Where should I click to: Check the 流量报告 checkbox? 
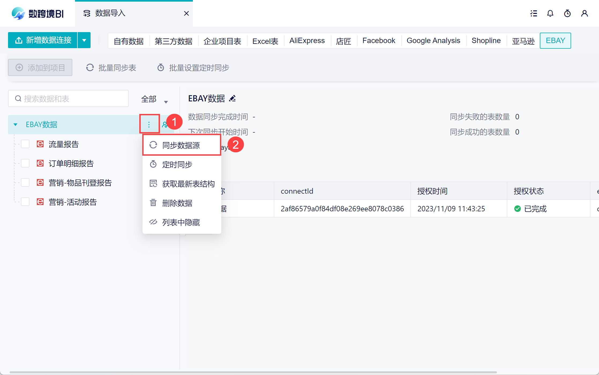[x=25, y=144]
